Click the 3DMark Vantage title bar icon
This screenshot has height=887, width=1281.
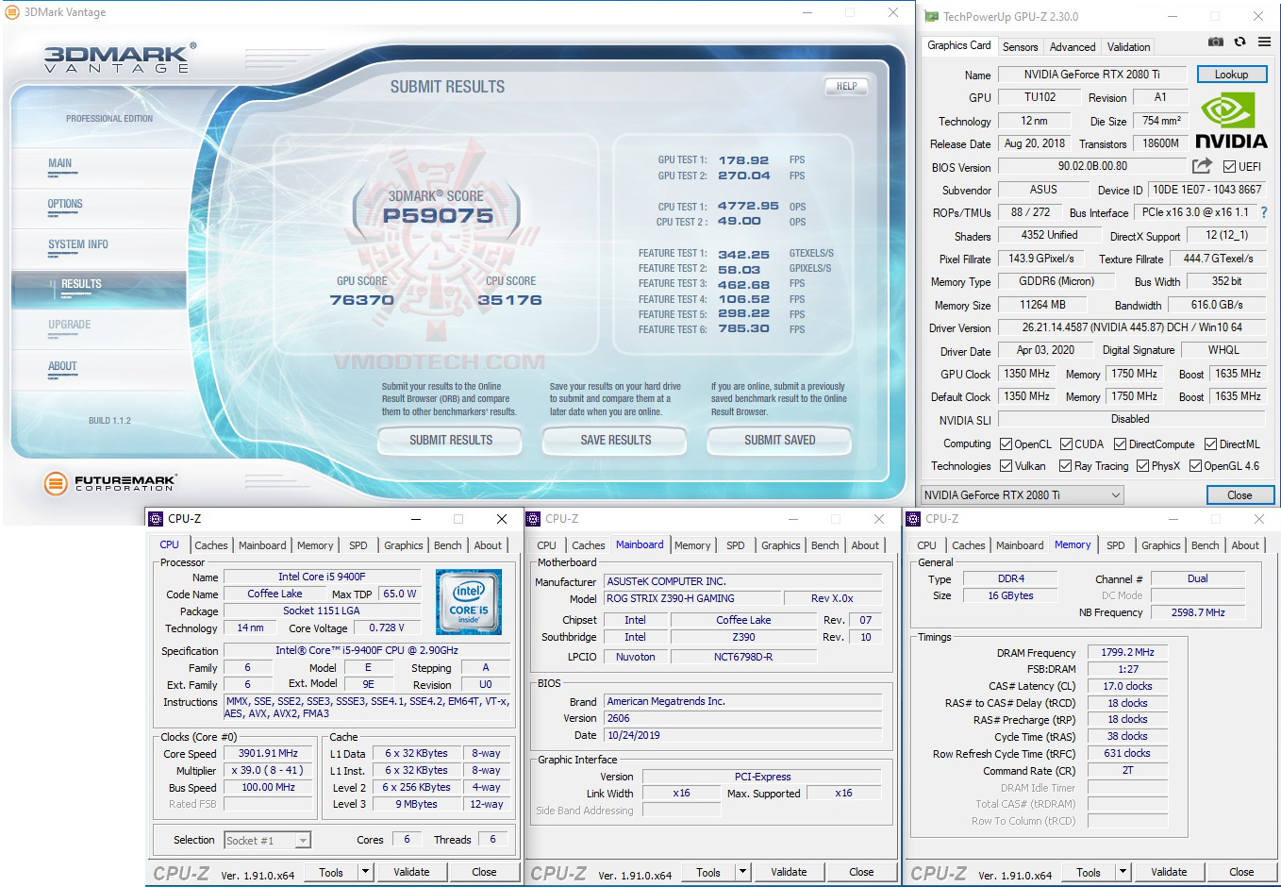tap(12, 12)
